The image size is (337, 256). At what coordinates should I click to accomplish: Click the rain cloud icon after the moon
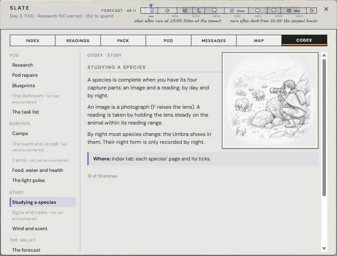point(214,11)
